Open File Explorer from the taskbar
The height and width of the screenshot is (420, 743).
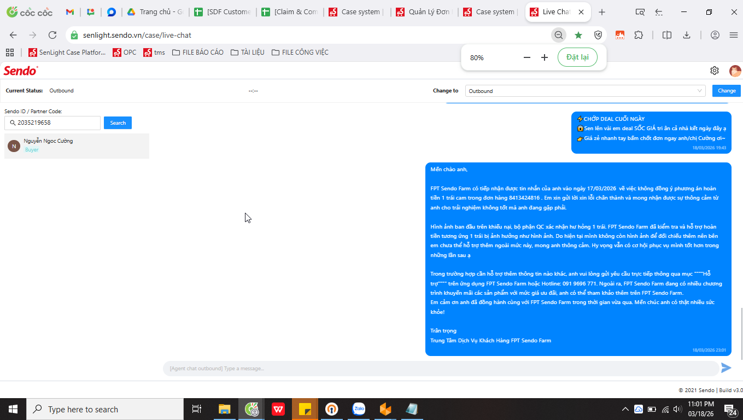point(224,409)
